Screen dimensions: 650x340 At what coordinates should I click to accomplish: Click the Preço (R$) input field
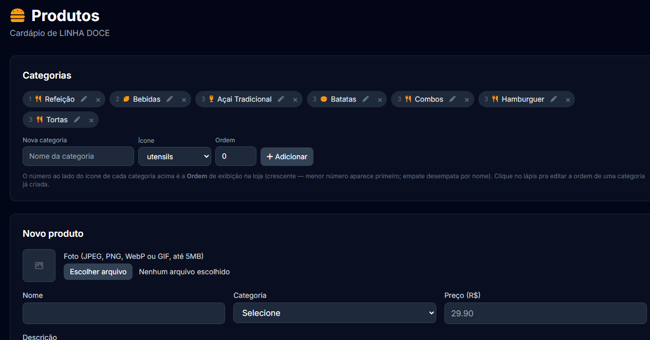545,313
